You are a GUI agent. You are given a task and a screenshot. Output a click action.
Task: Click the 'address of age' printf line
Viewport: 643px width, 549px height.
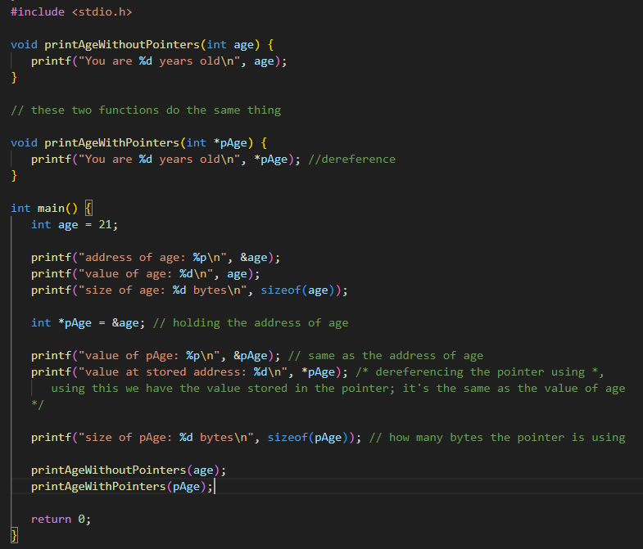point(156,258)
